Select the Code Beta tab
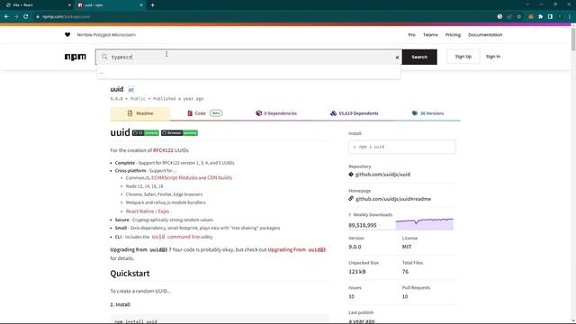Screen dimensions: 576x324 204,113
